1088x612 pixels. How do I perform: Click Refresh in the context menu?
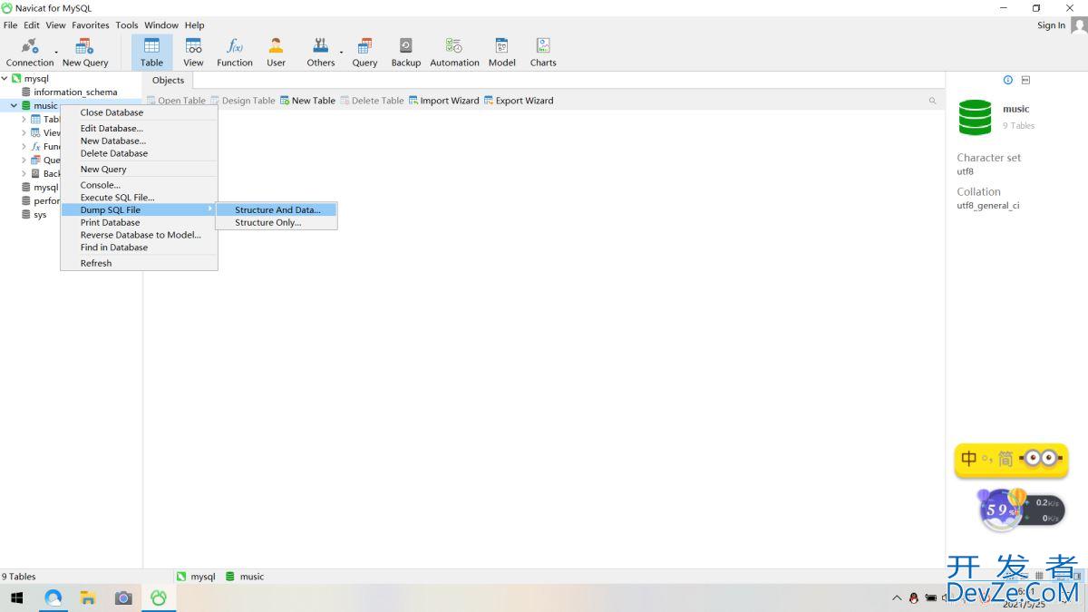[139, 263]
